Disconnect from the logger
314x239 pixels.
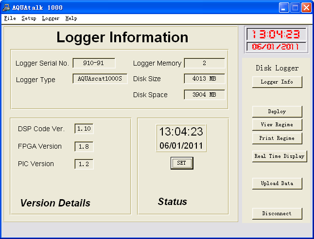click(277, 213)
